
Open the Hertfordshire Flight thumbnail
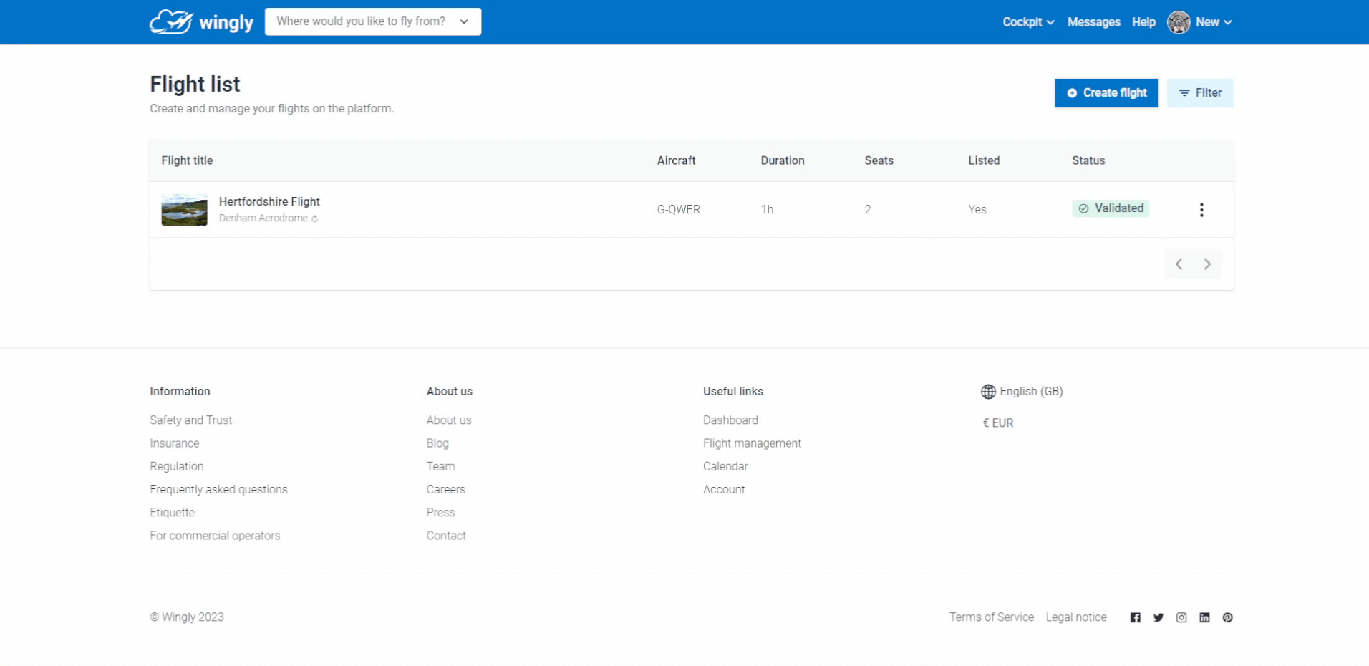(184, 210)
